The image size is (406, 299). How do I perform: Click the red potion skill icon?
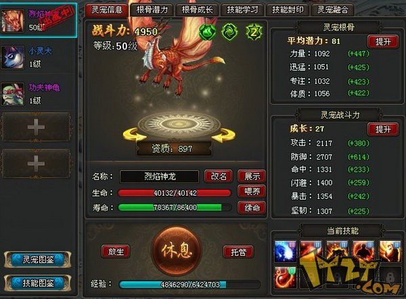[285, 278]
